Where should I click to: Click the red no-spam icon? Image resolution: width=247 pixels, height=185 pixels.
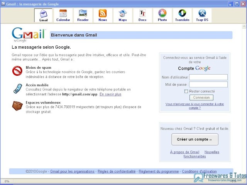pyautogui.click(x=17, y=71)
